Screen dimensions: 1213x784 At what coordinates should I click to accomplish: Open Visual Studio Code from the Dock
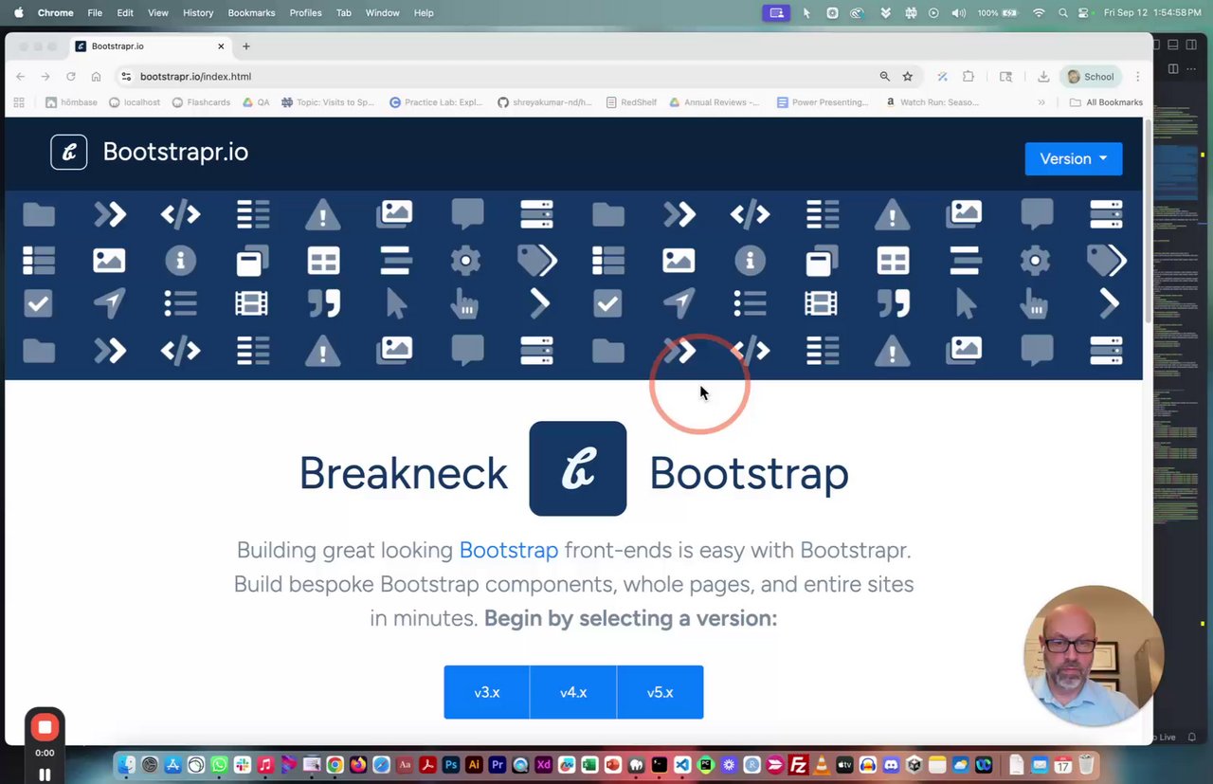click(x=682, y=764)
